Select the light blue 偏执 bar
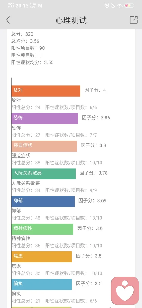 click(x=42, y=284)
